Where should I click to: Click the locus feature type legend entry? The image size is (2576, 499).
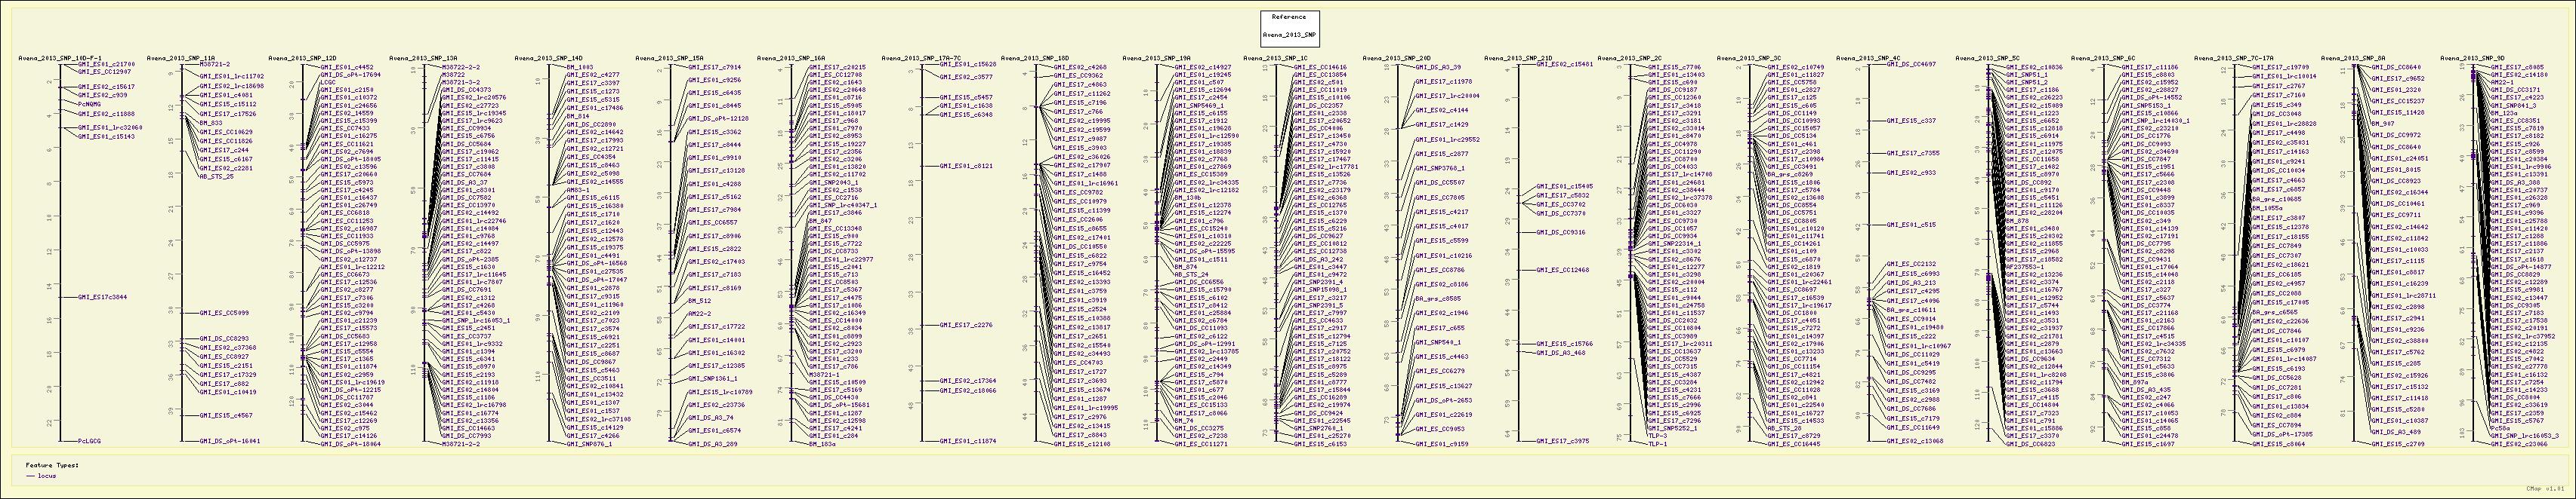pyautogui.click(x=46, y=476)
